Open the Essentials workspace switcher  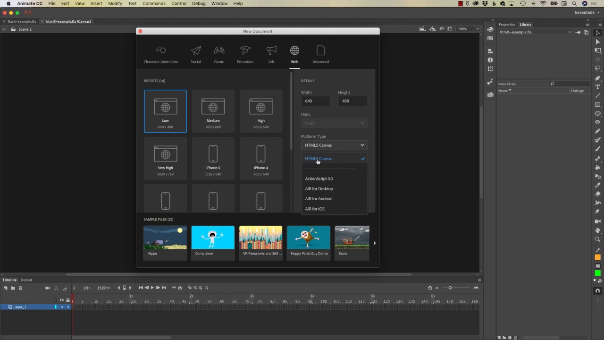click(587, 13)
